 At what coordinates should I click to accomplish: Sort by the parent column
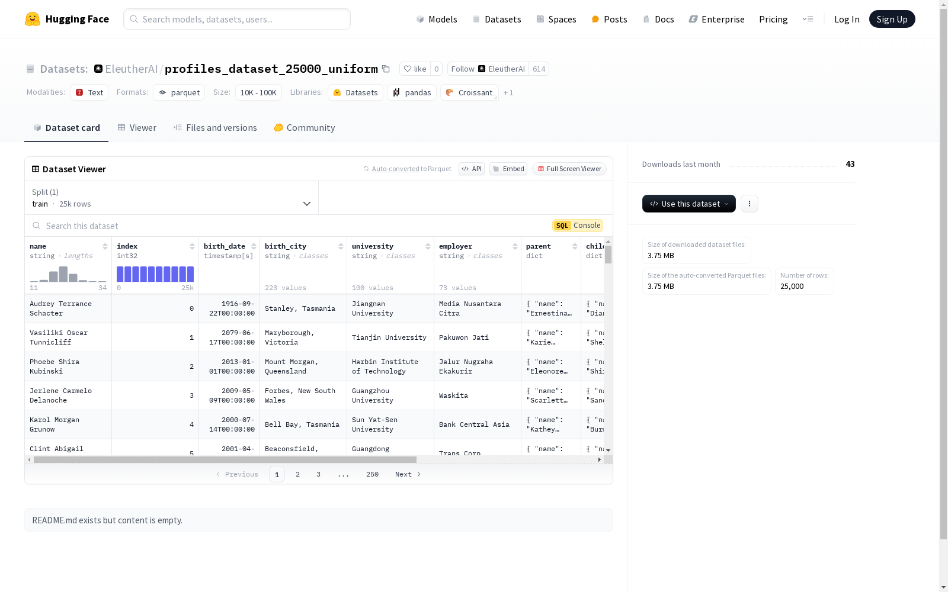coord(575,246)
